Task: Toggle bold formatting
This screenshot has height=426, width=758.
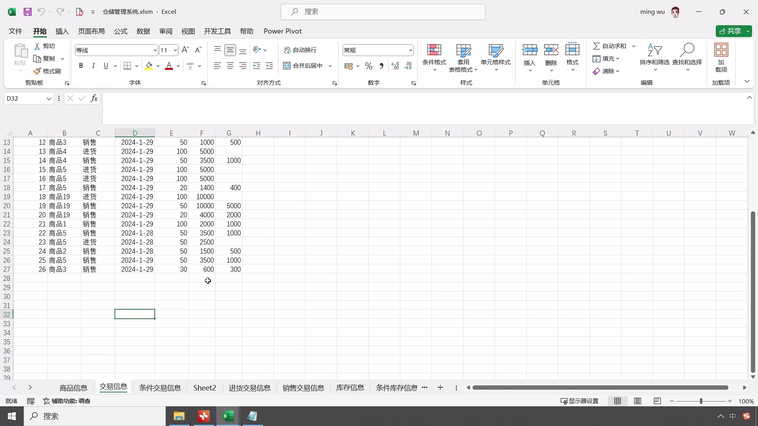Action: tap(81, 65)
